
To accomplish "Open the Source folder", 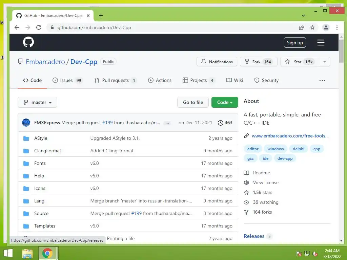I will 41,213.
